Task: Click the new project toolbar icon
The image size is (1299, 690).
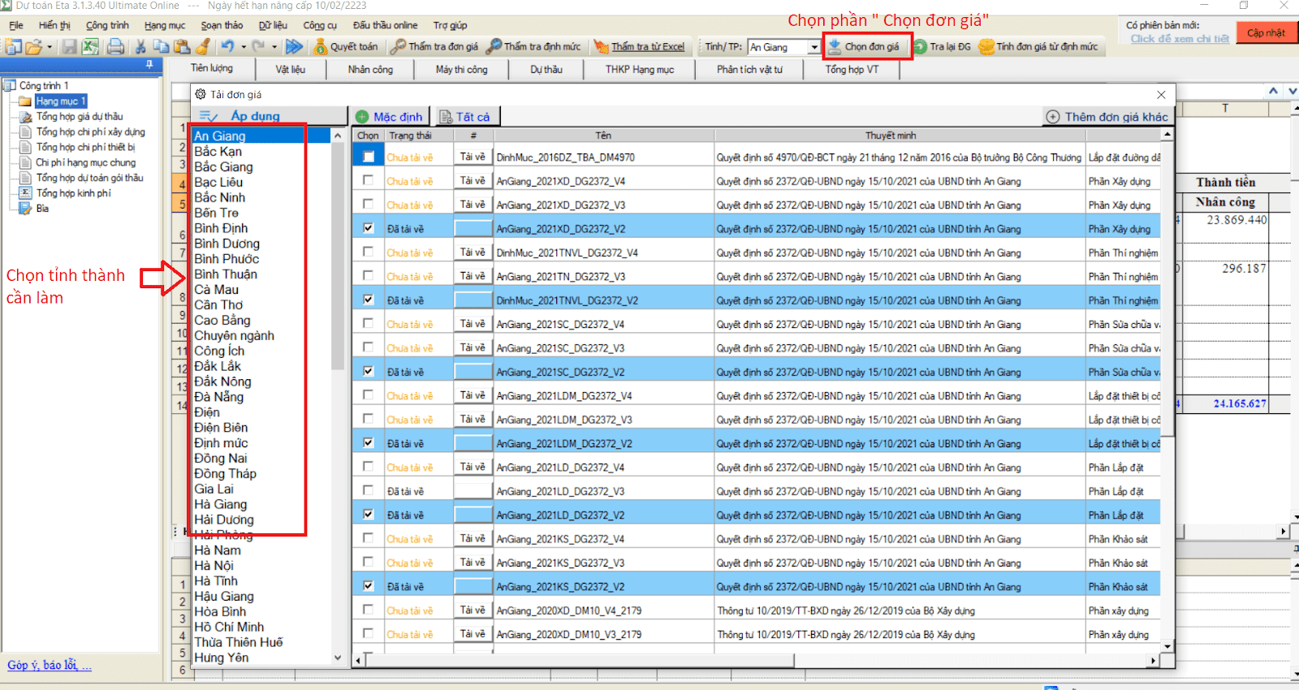Action: point(13,47)
